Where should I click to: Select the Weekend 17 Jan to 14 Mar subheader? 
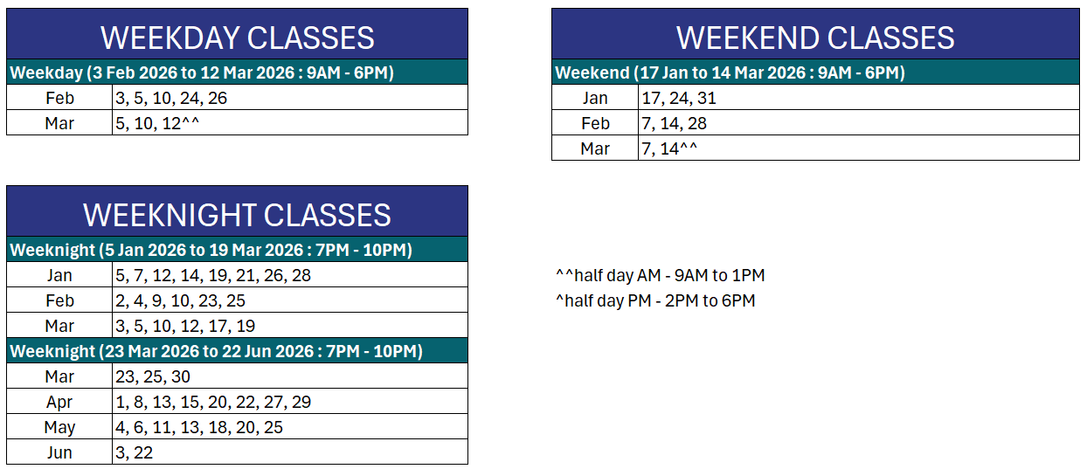(x=730, y=72)
